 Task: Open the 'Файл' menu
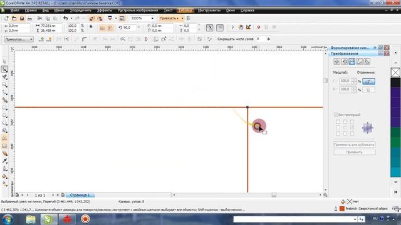coord(15,10)
